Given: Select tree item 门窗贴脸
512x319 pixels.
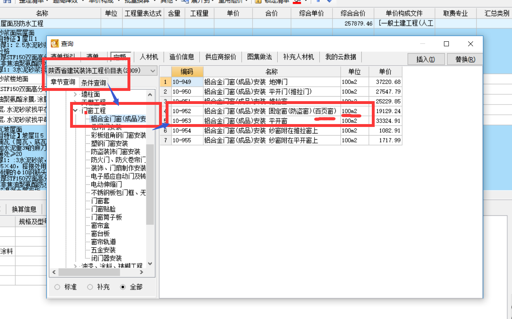Looking at the screenshot, I should [x=103, y=209].
